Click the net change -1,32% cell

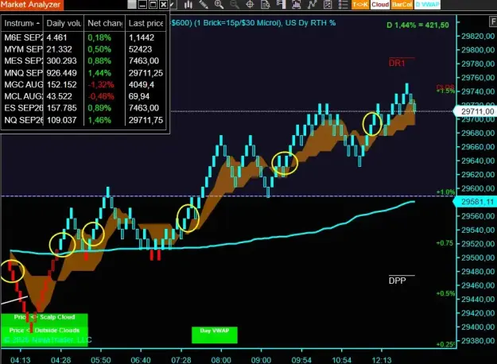coord(101,85)
